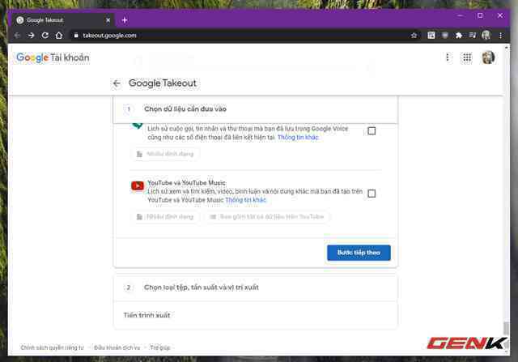Viewport: 518px width, 362px height.
Task: Click the Bước tiếp theo button
Action: pos(359,253)
